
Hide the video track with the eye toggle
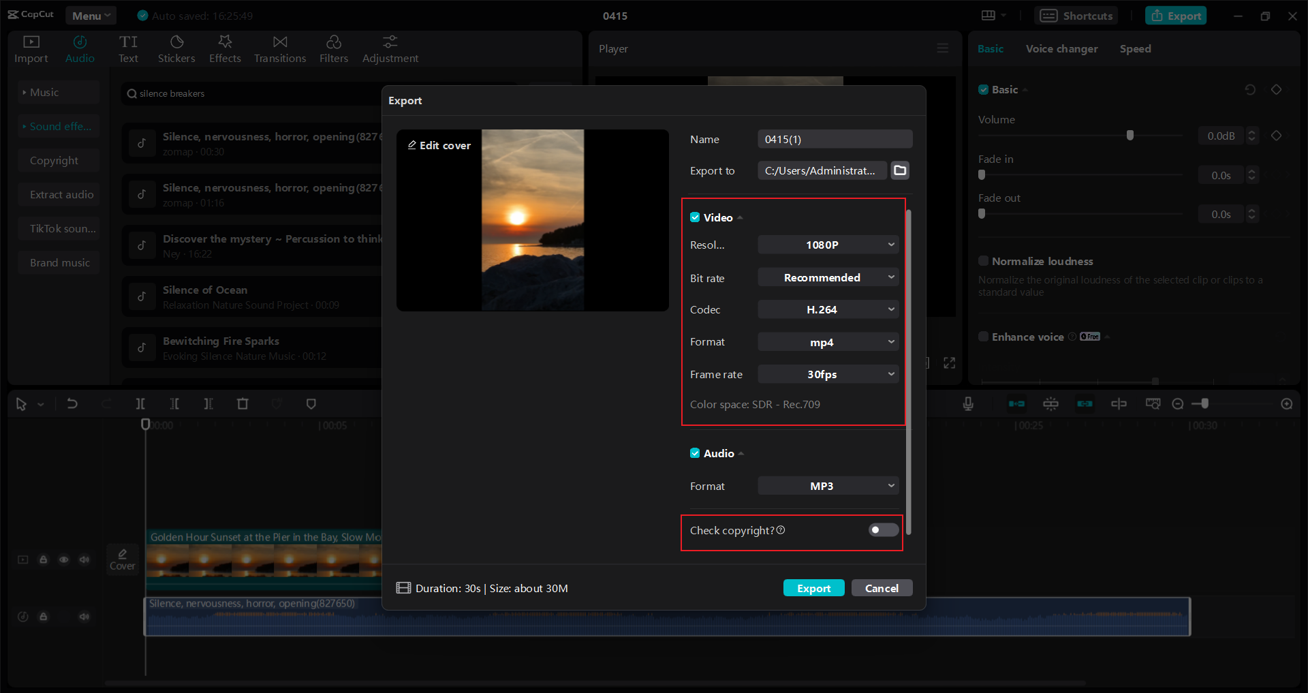pyautogui.click(x=63, y=559)
